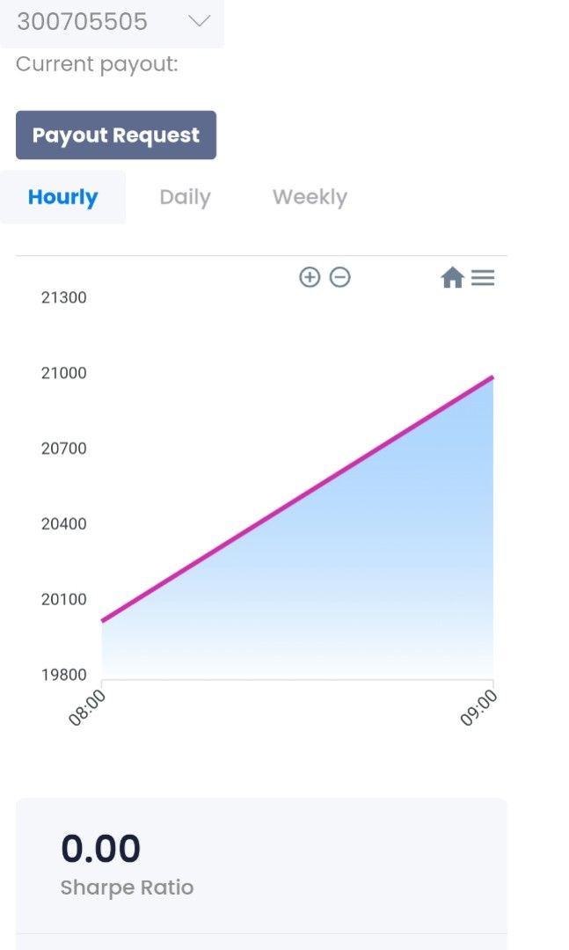569x950 pixels.
Task: Click the 0.00 Sharpe Ratio value
Action: click(x=100, y=848)
